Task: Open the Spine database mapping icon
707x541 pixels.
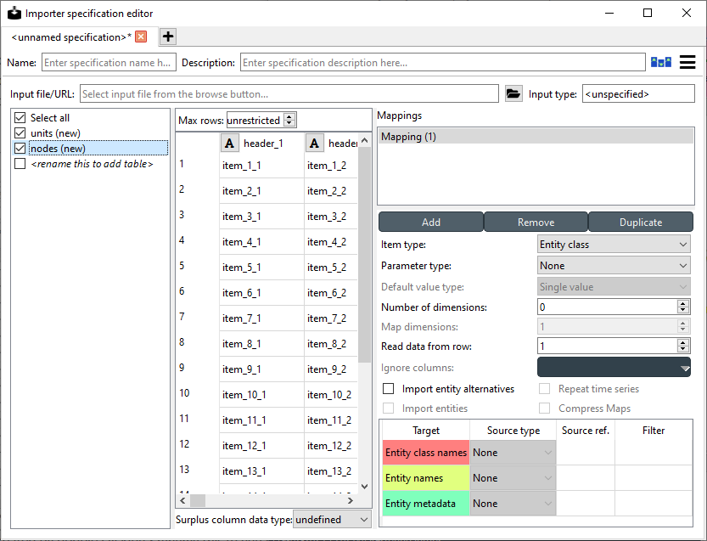Action: (660, 62)
